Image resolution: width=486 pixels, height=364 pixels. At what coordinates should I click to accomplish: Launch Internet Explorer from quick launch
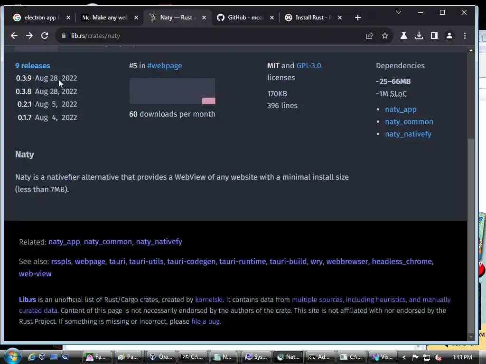click(31, 357)
